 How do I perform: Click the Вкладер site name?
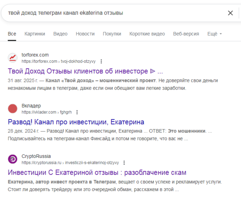tap(31, 105)
